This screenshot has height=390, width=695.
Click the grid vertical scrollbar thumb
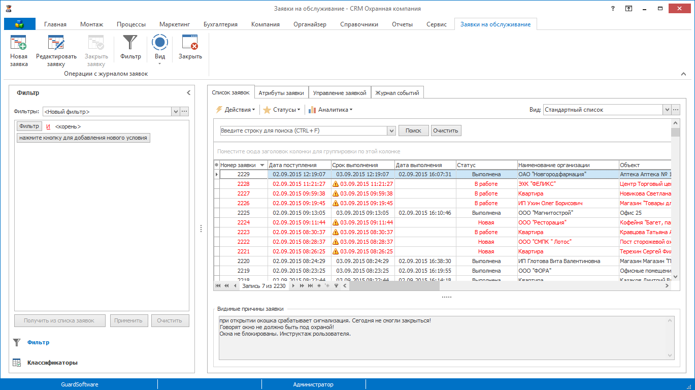click(x=675, y=132)
